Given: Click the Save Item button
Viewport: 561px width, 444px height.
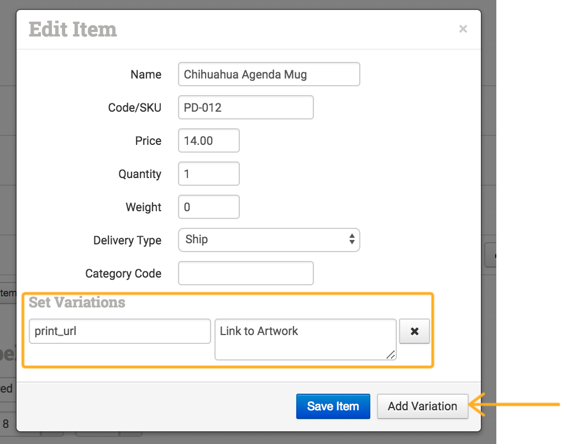Looking at the screenshot, I should point(333,406).
